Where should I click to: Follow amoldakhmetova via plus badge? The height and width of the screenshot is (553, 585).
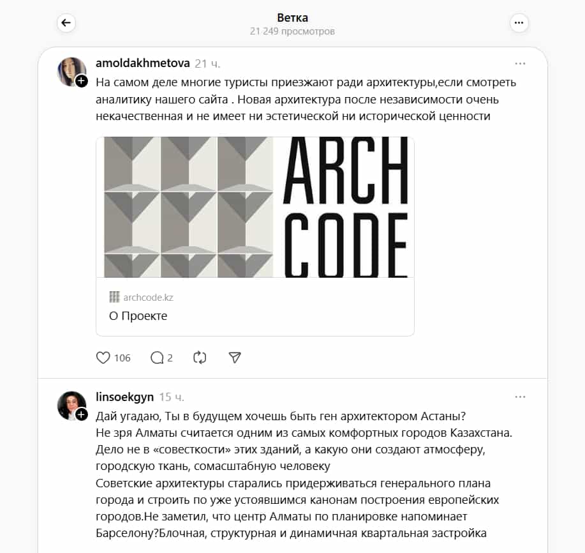[81, 81]
